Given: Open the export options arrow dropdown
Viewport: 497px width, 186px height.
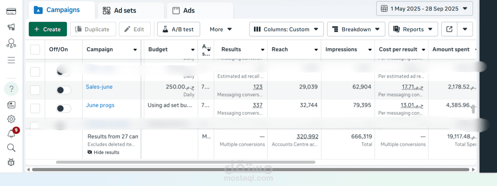Looking at the screenshot, I should tap(465, 29).
